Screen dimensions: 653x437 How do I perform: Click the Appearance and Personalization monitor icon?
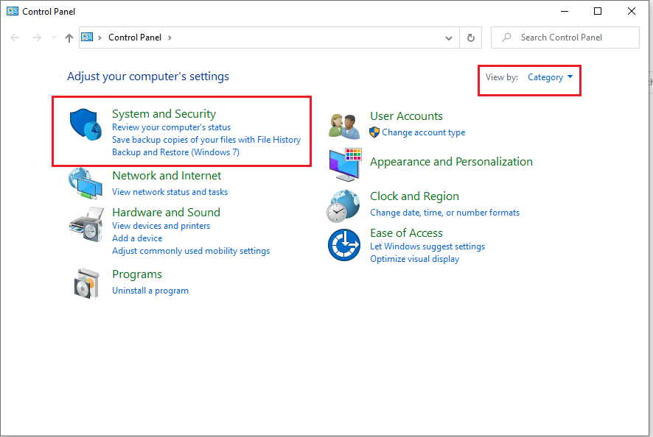[x=344, y=163]
